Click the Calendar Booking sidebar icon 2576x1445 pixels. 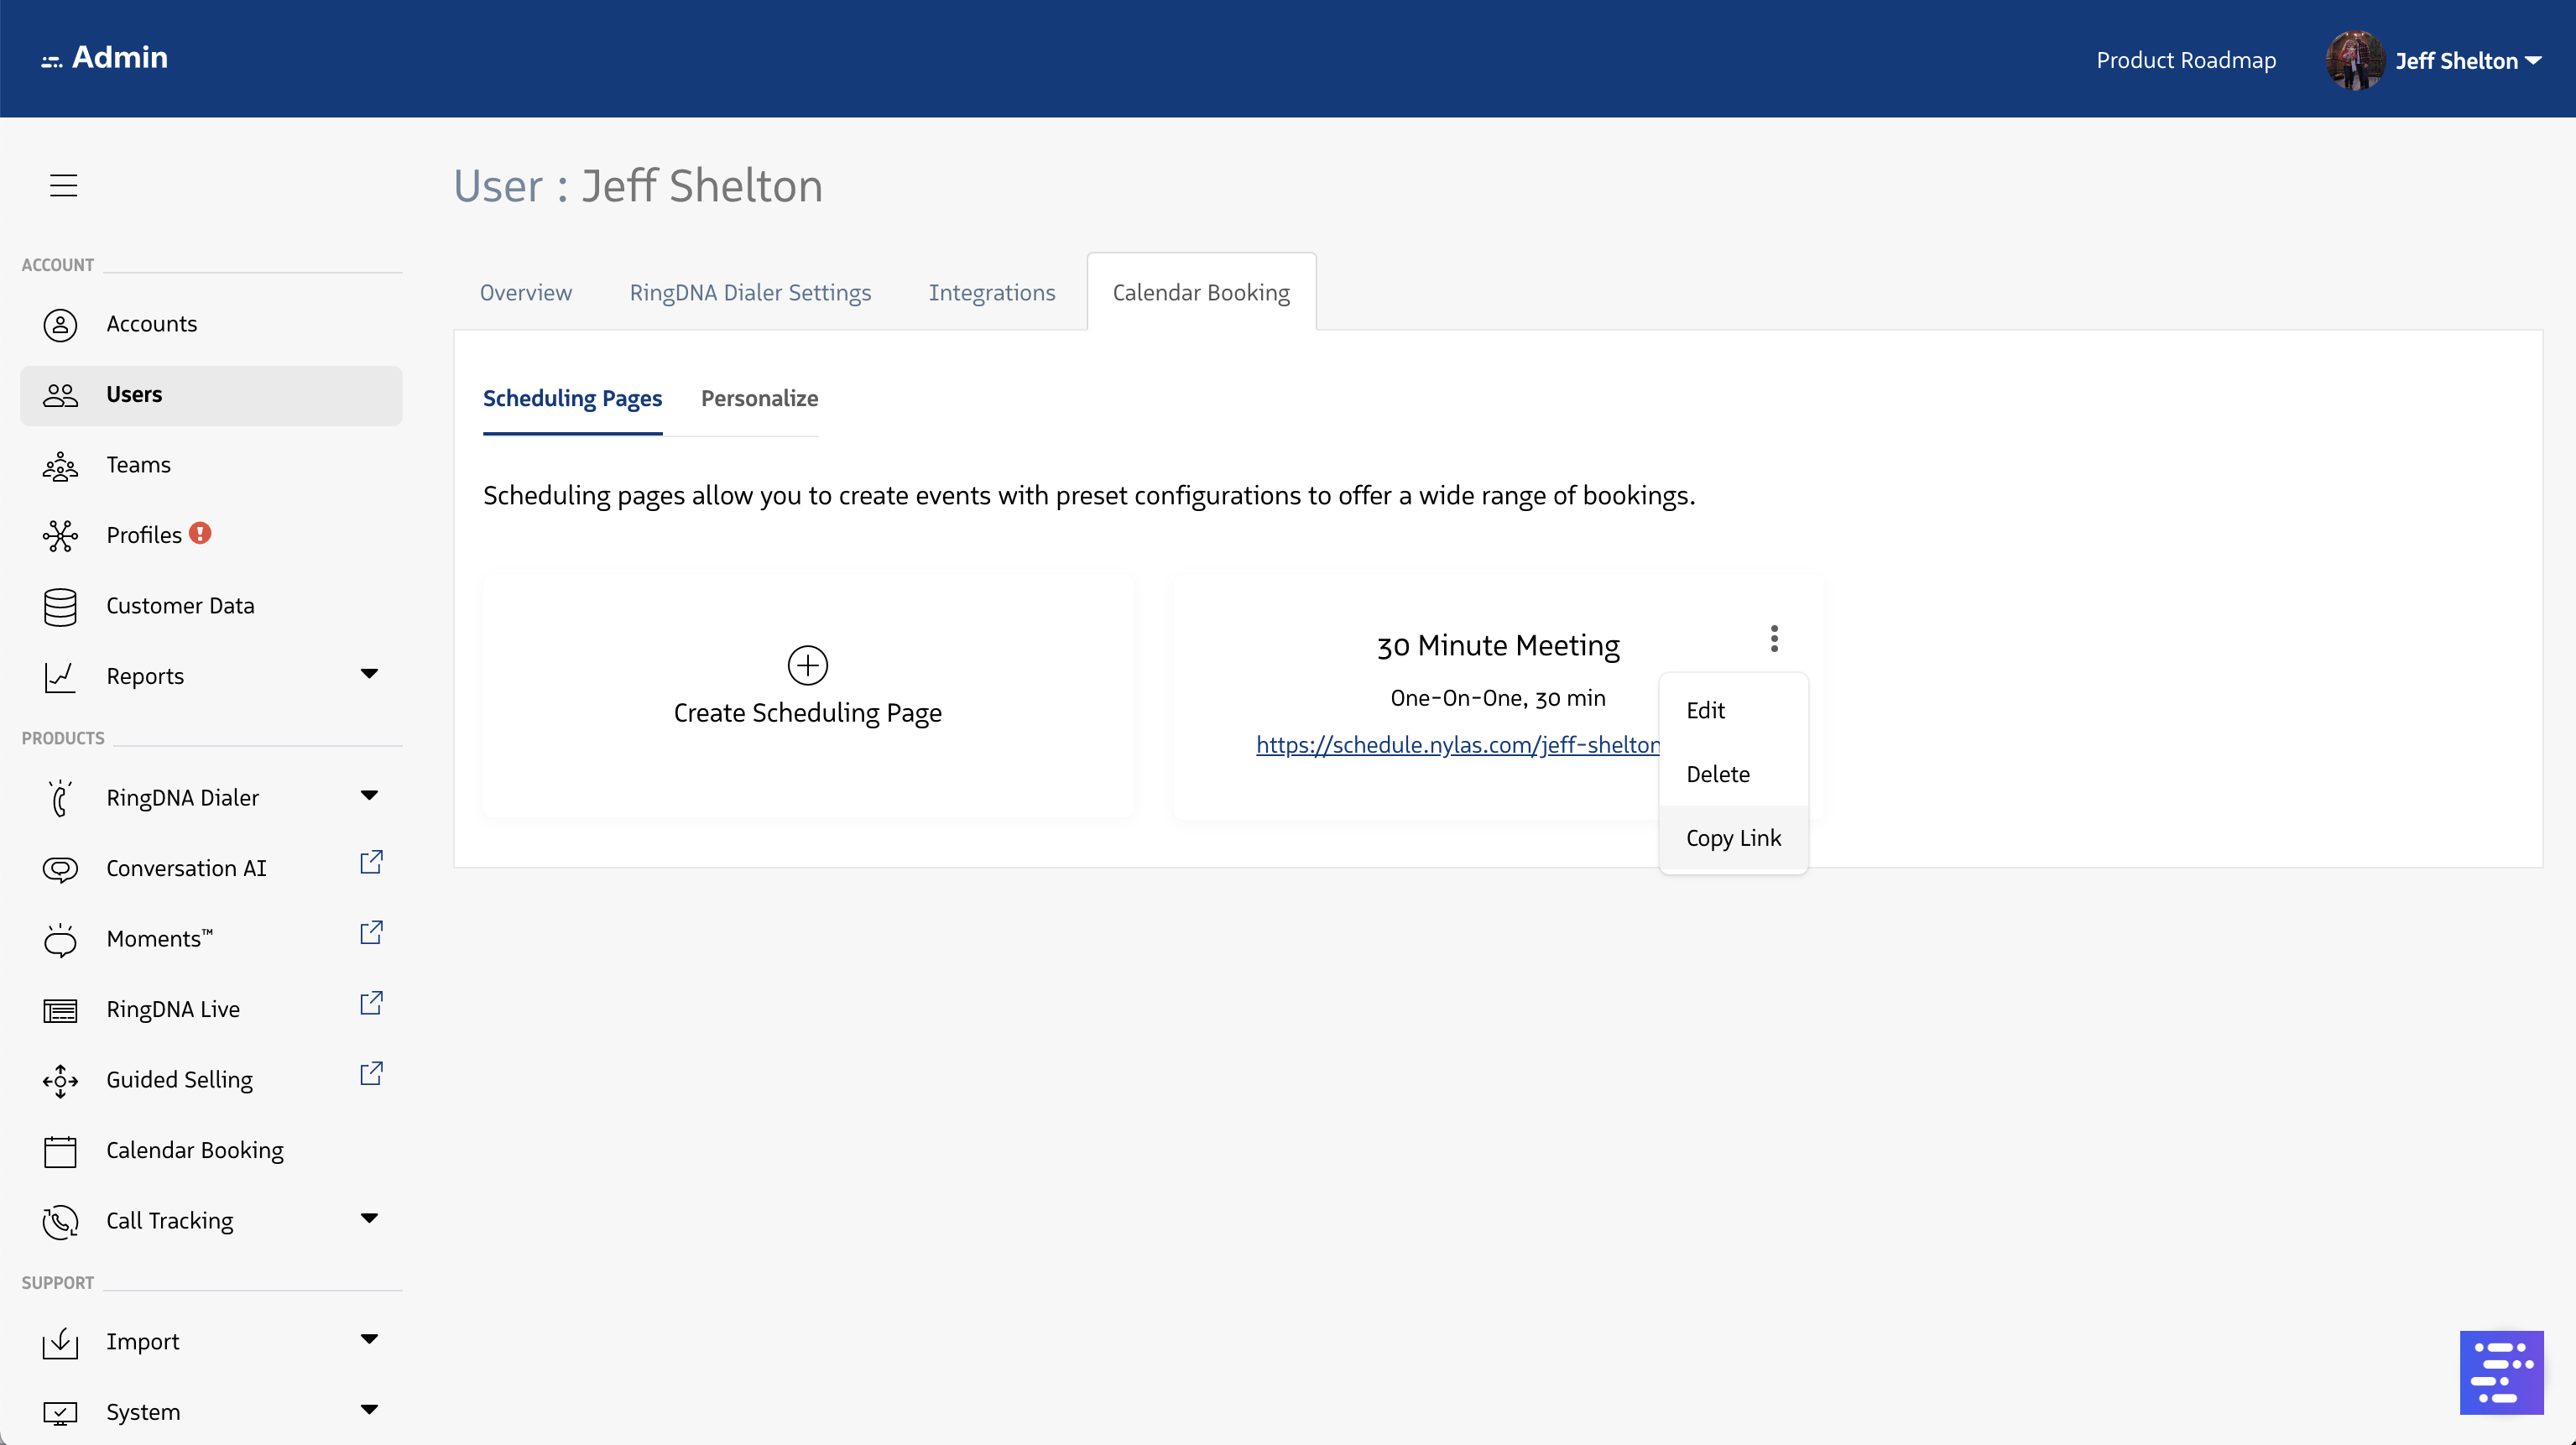(60, 1151)
